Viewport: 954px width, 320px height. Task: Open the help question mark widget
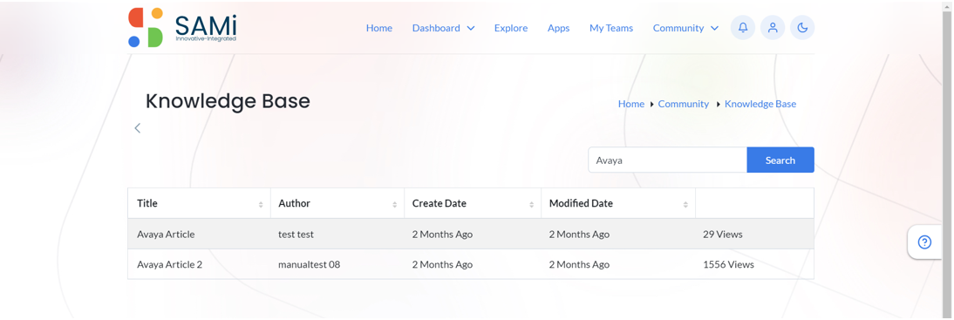coord(924,242)
